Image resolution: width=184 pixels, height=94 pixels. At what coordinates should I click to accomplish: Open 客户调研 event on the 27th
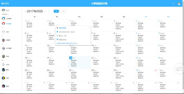coord(74,76)
